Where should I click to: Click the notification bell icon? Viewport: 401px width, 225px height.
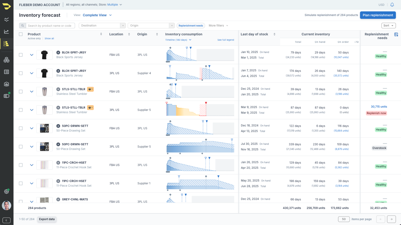click(x=392, y=5)
